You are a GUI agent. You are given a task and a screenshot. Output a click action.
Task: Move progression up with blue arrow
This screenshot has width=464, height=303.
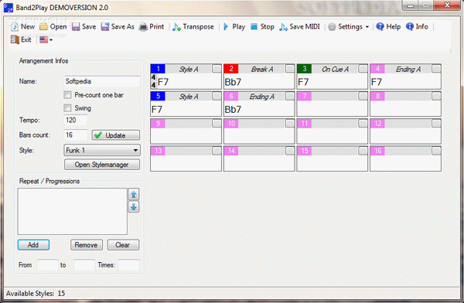(134, 195)
